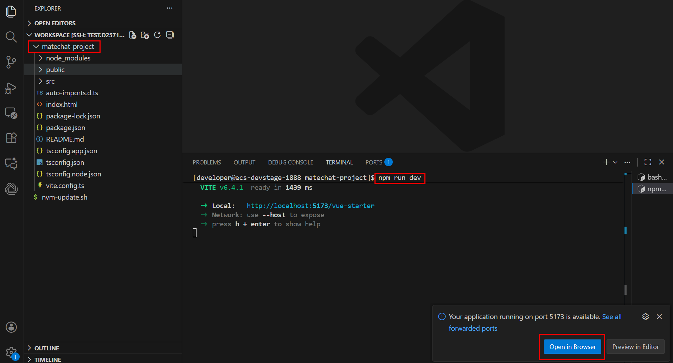The height and width of the screenshot is (363, 673).
Task: Click the Preview in Editor button
Action: (x=635, y=347)
